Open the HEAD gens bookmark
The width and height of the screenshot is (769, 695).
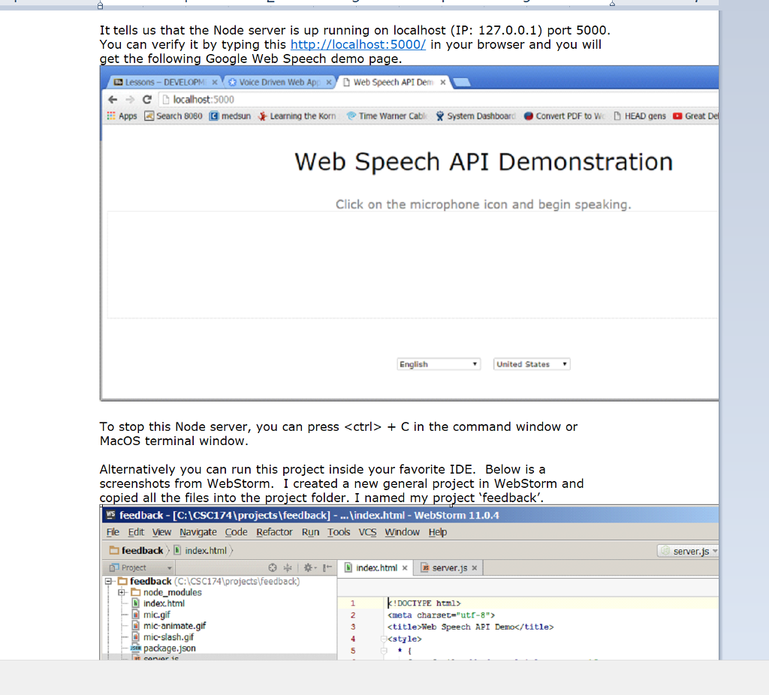640,116
